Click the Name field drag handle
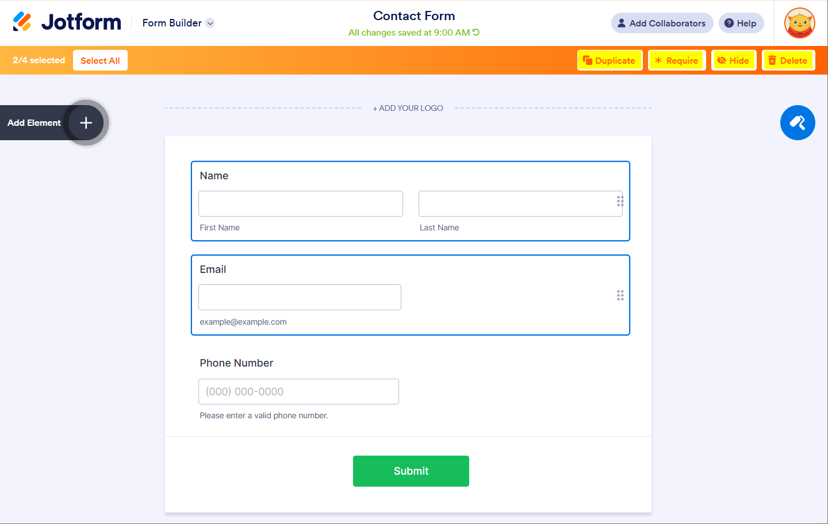This screenshot has height=524, width=828. 620,201
